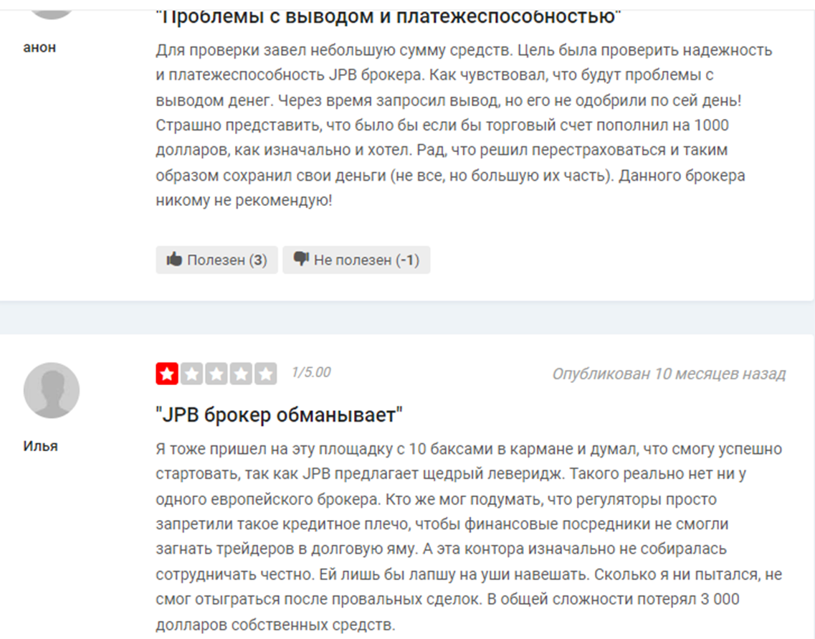Screen dimensions: 815x639
Task: Click the username 'анон'
Action: [39, 47]
